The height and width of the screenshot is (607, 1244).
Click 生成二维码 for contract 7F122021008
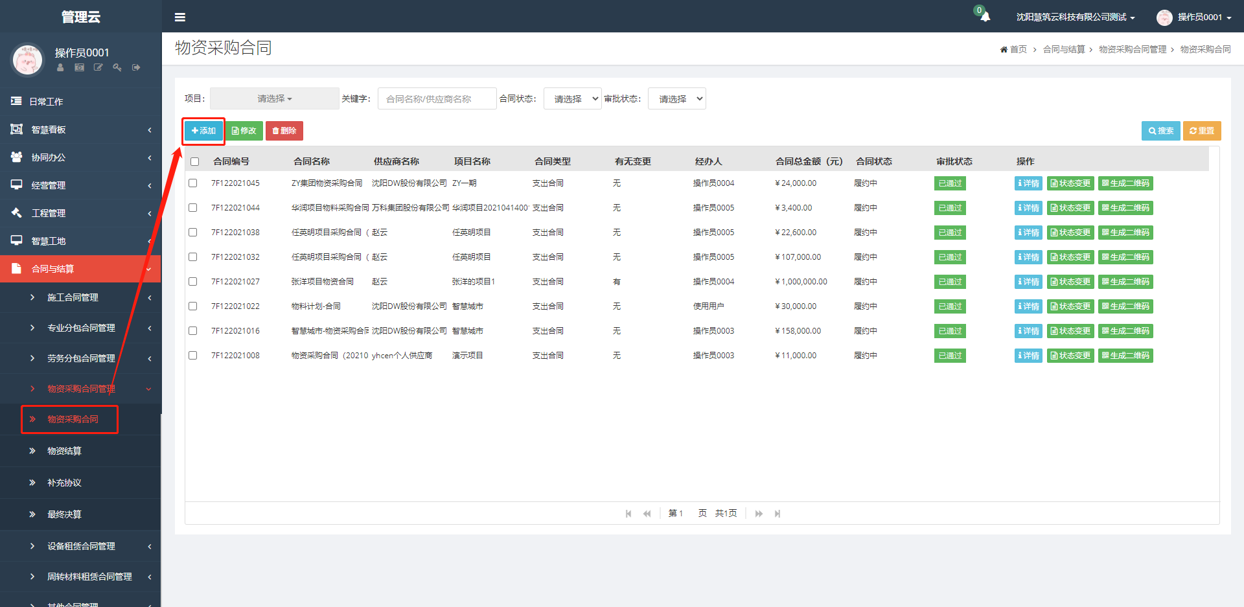click(x=1125, y=356)
